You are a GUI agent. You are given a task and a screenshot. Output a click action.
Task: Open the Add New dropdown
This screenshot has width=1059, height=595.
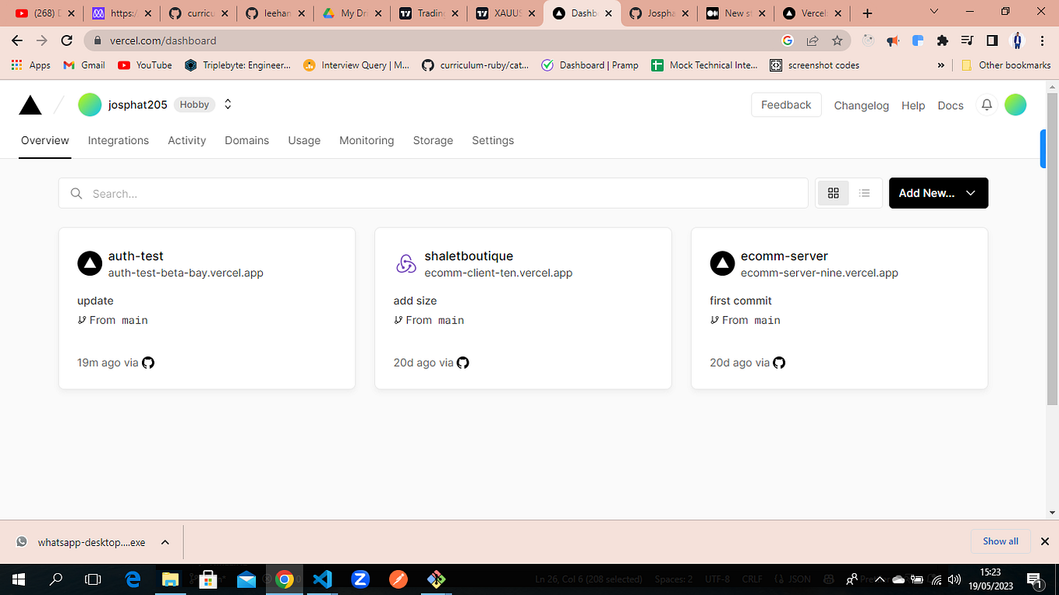938,192
